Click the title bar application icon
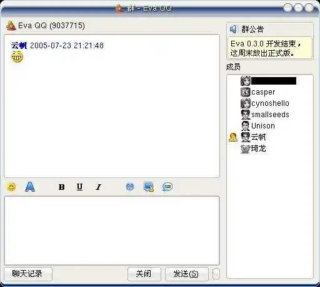Viewport: 320px width, 287px height. pos(119,8)
